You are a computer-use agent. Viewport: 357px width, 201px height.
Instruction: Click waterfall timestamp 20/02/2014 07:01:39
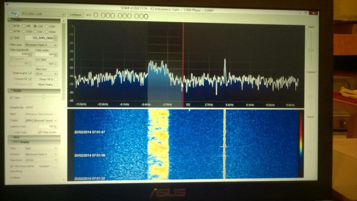point(90,155)
